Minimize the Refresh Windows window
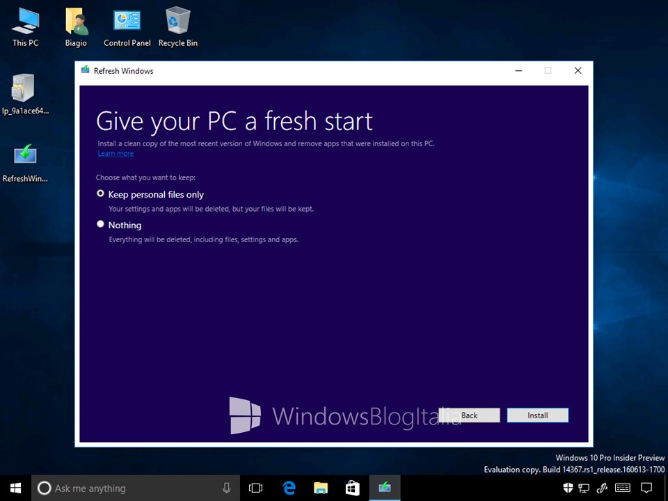Image resolution: width=668 pixels, height=501 pixels. [518, 71]
